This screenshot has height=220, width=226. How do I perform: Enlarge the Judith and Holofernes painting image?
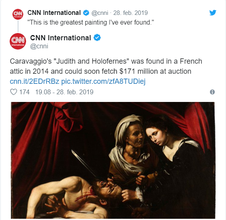[113, 160]
